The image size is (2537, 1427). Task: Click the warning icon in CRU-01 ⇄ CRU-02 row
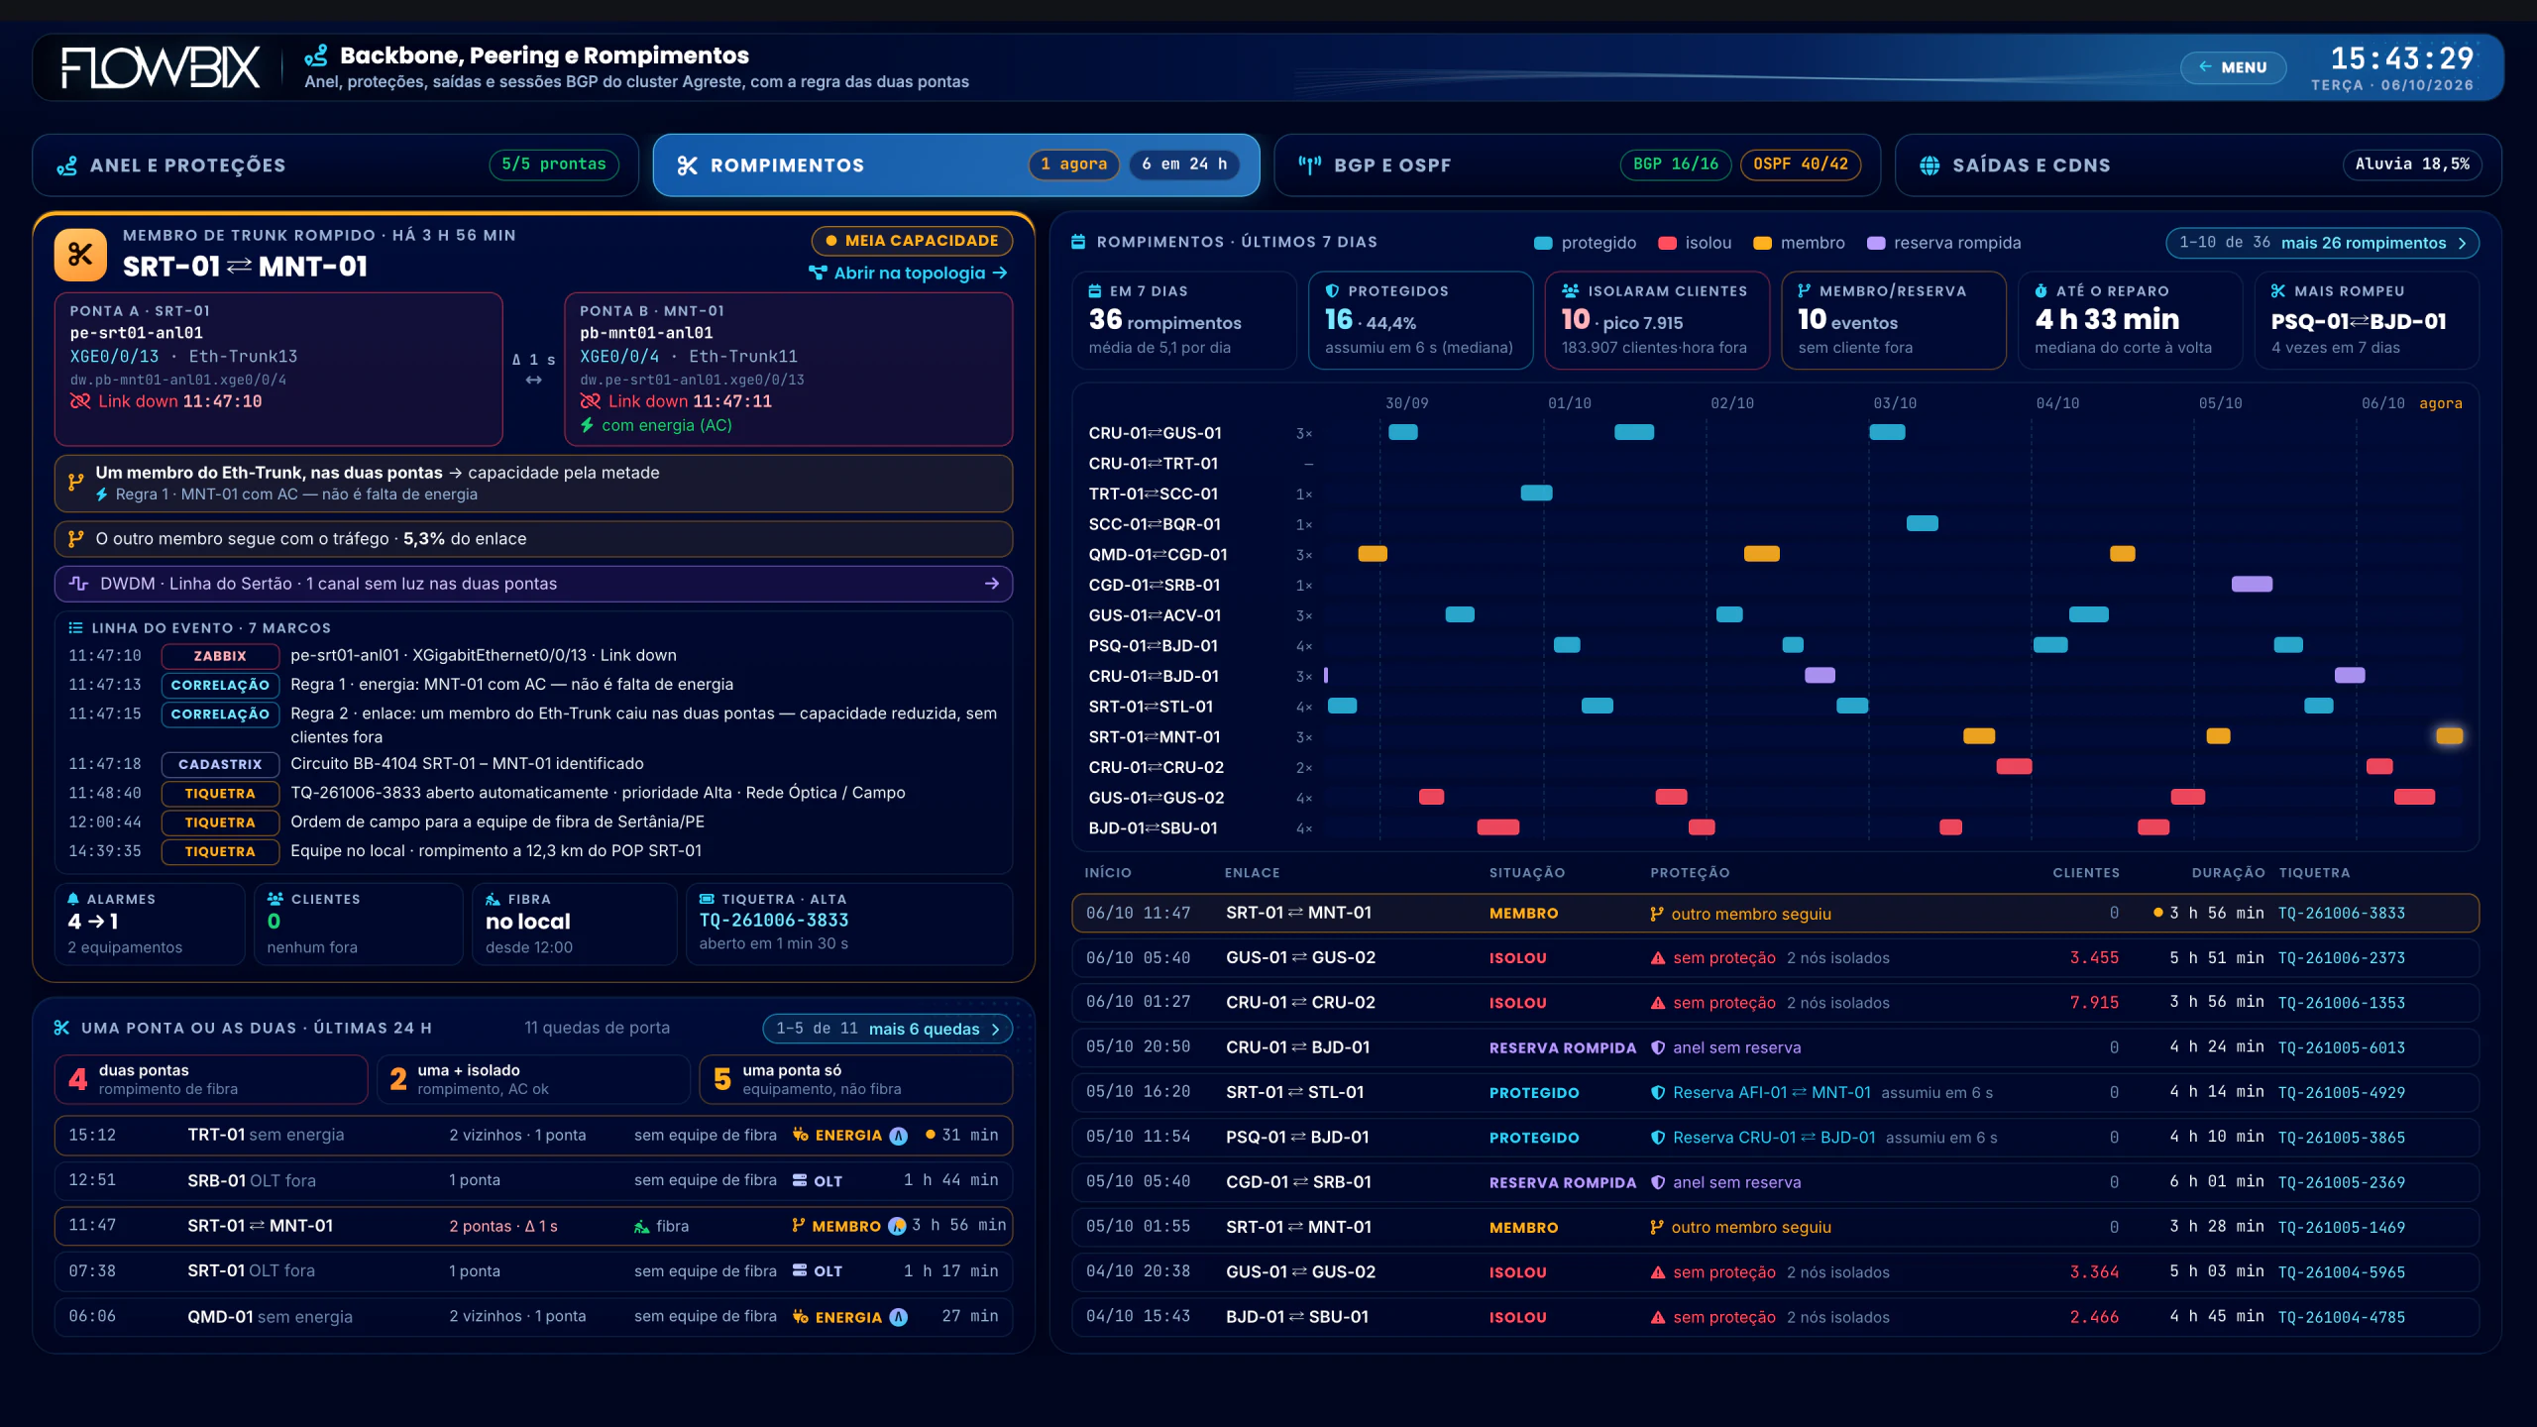(x=1658, y=1003)
